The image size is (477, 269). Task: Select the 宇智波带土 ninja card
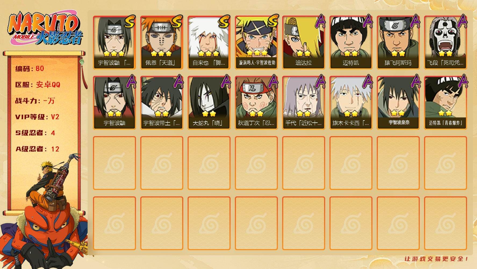point(162,103)
